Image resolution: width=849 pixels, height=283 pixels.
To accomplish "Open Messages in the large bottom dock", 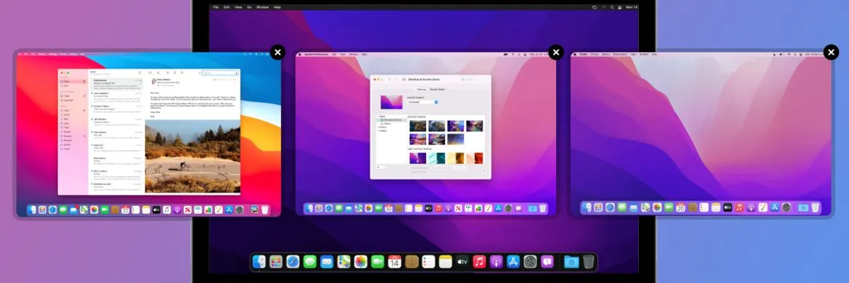I will (x=310, y=262).
